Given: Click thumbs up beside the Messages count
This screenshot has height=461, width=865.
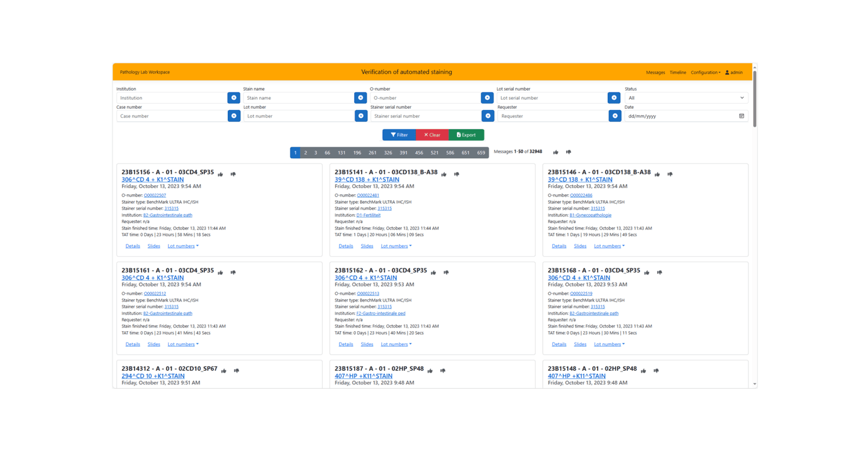Looking at the screenshot, I should tap(555, 152).
